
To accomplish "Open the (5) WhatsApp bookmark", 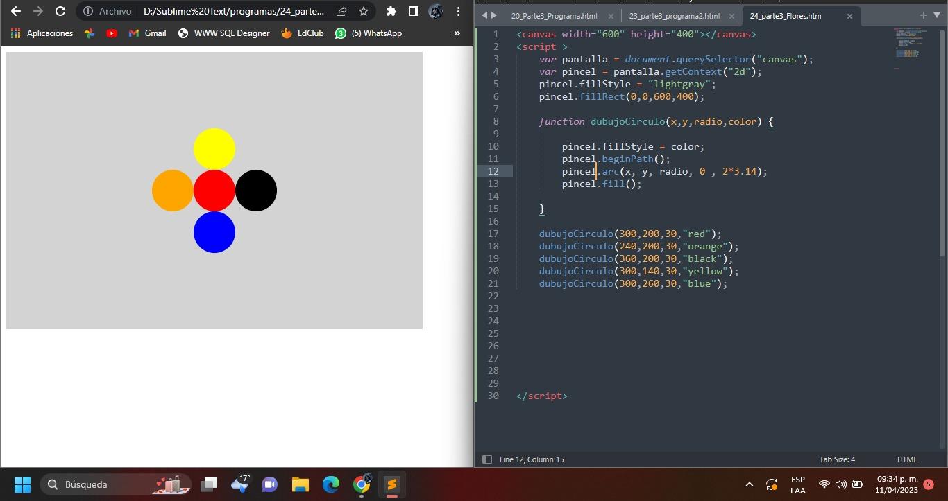I will click(x=369, y=33).
